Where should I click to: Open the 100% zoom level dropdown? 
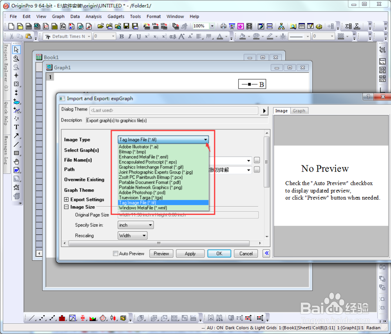pyautogui.click(x=212, y=26)
